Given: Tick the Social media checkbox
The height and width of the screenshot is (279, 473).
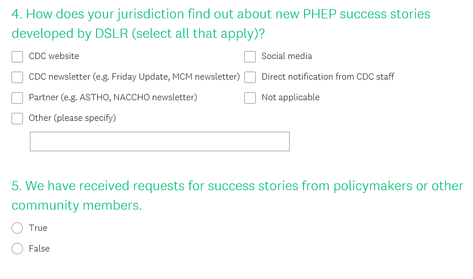Looking at the screenshot, I should coord(250,57).
